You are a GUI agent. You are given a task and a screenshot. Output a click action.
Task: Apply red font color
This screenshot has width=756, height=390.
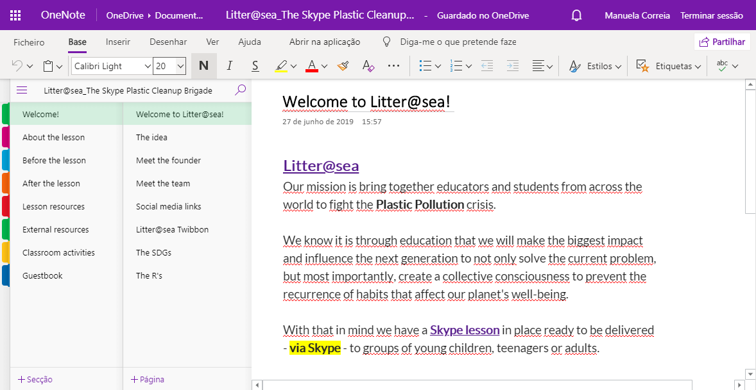pos(312,66)
